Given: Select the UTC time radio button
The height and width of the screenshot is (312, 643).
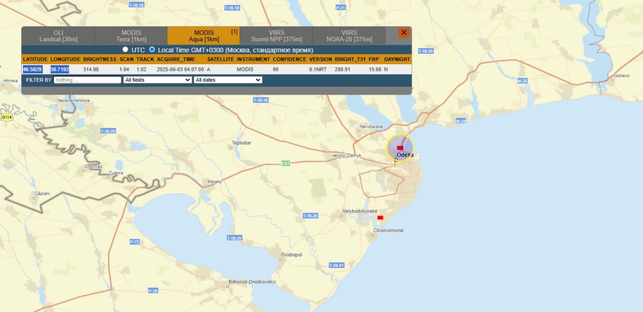Looking at the screenshot, I should click(126, 50).
